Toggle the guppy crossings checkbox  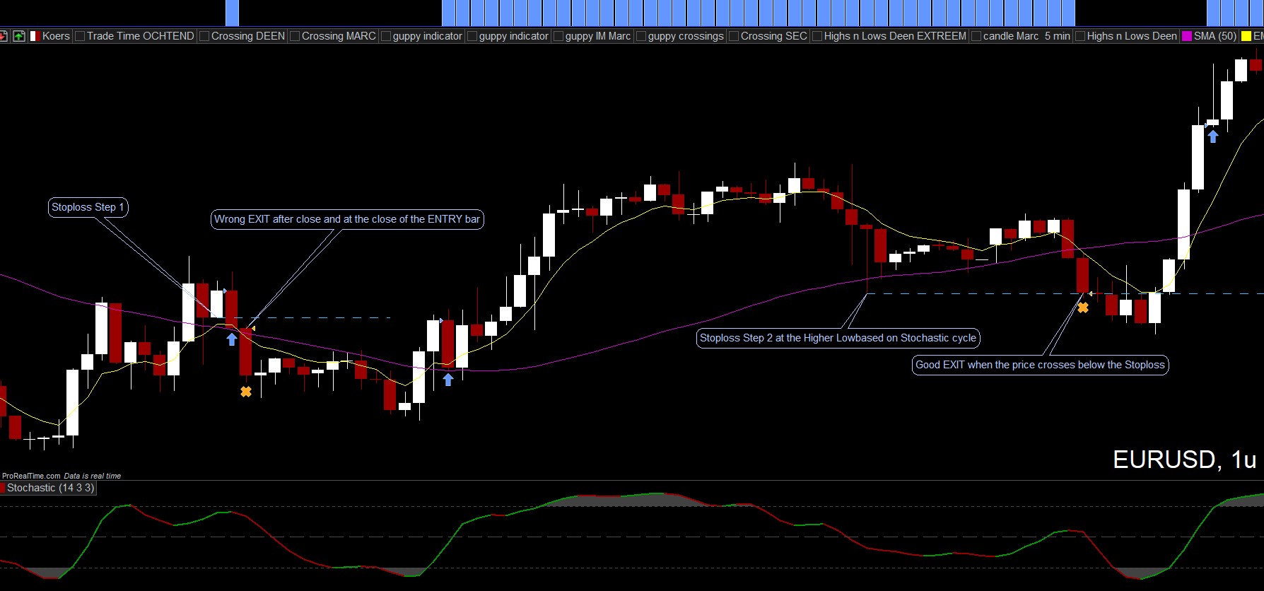point(641,36)
